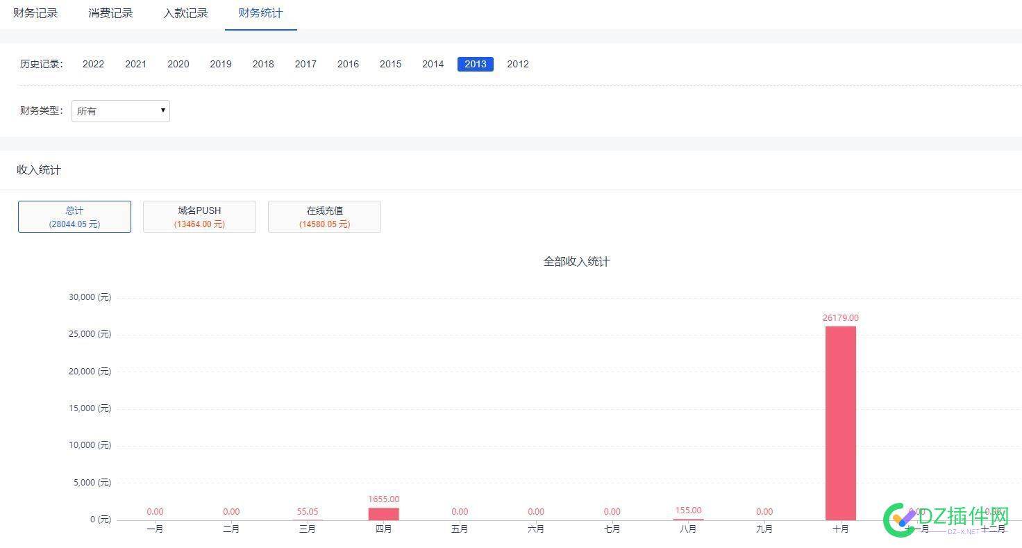The width and height of the screenshot is (1022, 548).
Task: View 2017 financial history
Action: [305, 64]
